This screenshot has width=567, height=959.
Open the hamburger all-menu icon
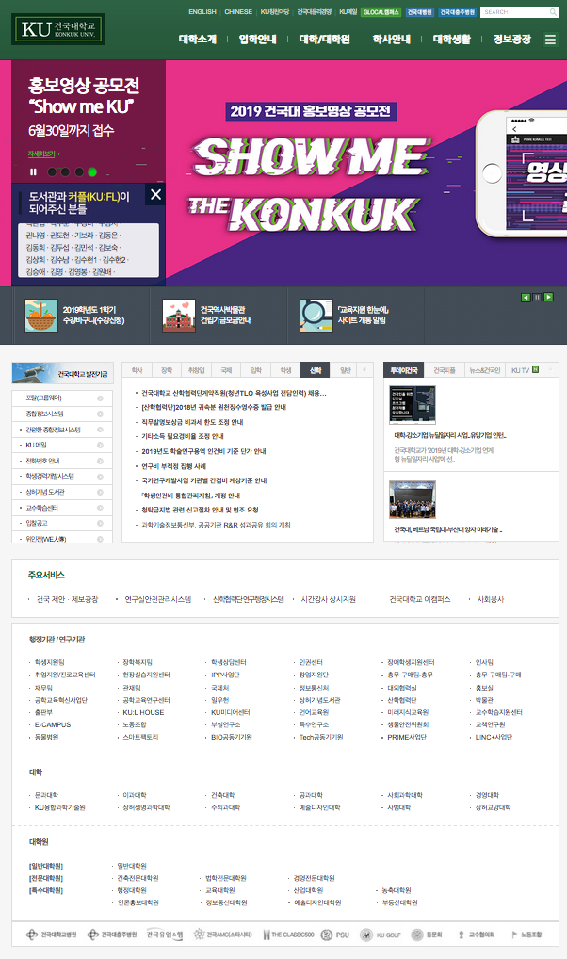[x=550, y=40]
